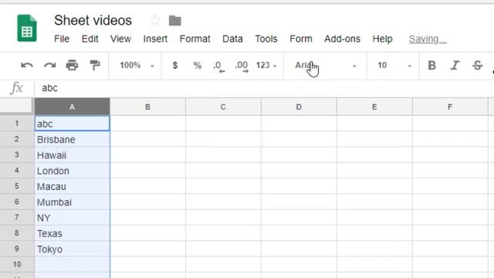Viewport: 494px width, 278px height.
Task: Select row 9 header
Action: click(17, 249)
